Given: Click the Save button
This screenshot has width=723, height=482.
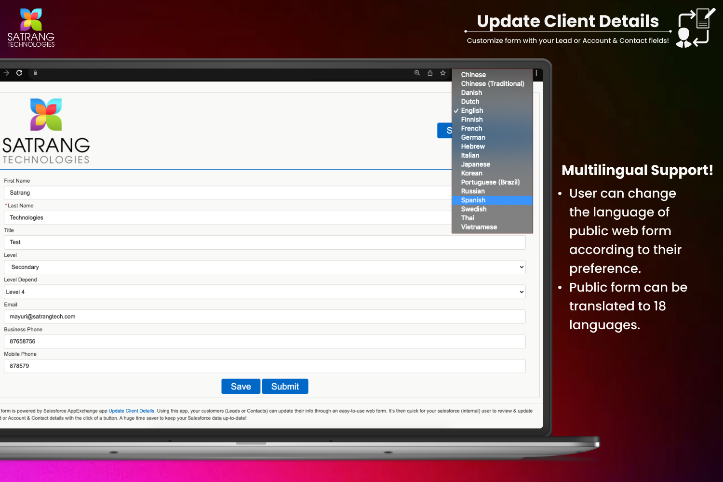Looking at the screenshot, I should click(x=241, y=387).
